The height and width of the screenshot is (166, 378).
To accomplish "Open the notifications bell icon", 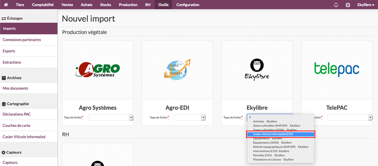I will (x=336, y=5).
